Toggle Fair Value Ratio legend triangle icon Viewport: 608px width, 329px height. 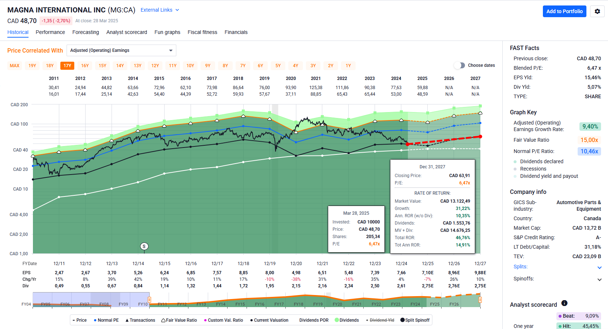coord(164,320)
